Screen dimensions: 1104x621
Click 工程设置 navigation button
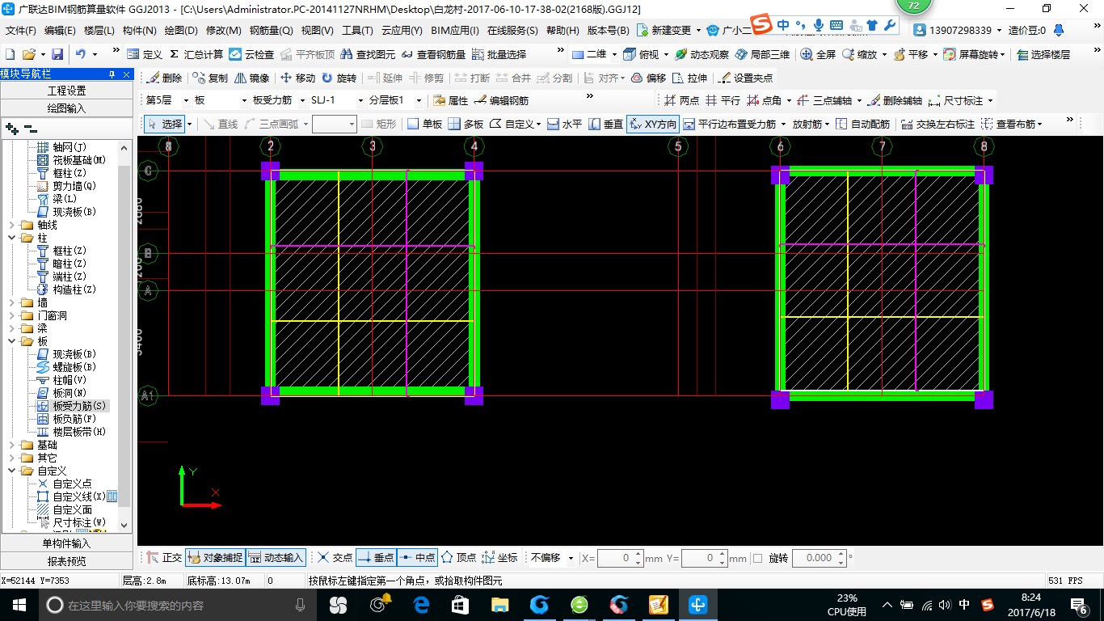67,91
